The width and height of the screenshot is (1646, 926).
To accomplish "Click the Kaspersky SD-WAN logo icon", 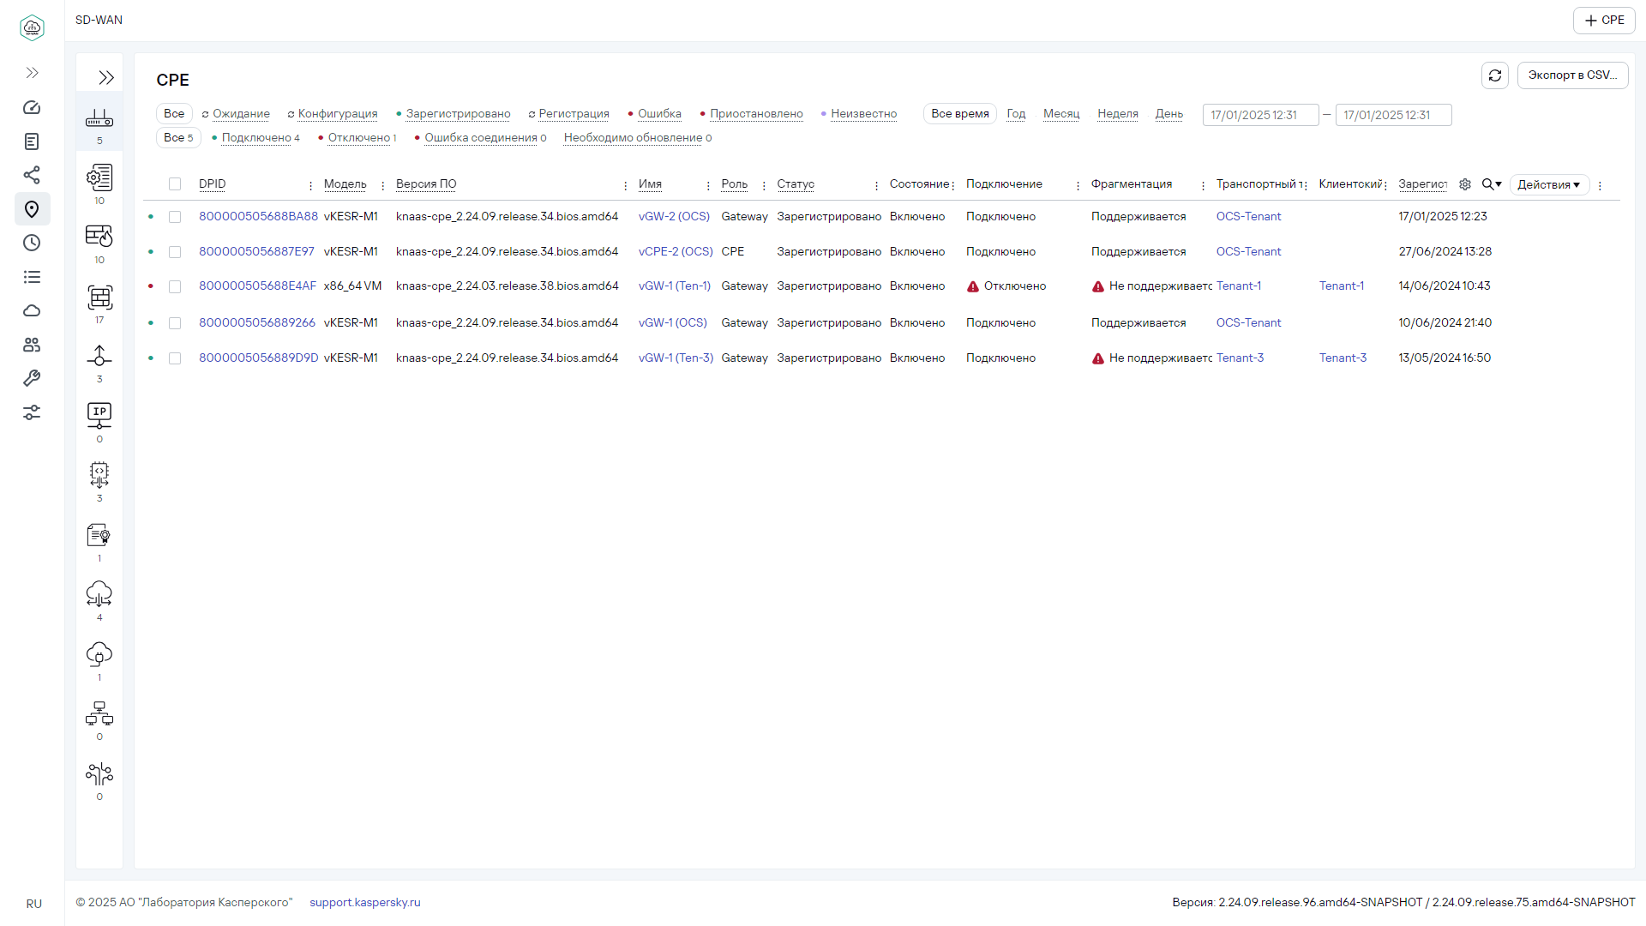I will click(x=32, y=27).
